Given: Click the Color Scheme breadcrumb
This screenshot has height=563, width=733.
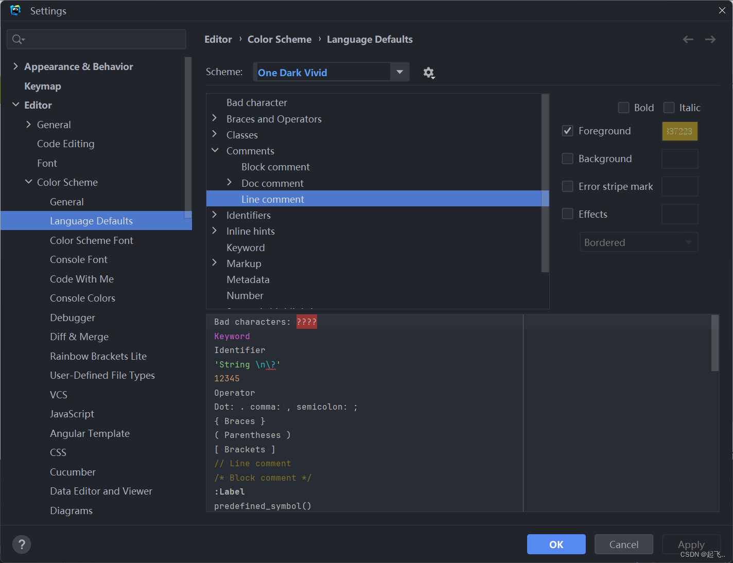Looking at the screenshot, I should tap(280, 39).
